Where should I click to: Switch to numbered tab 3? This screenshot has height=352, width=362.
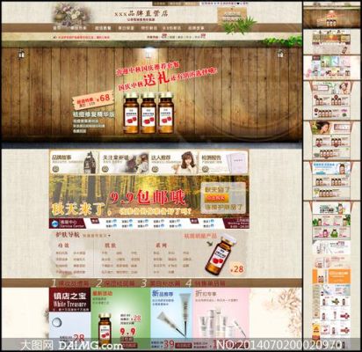pos(161,283)
